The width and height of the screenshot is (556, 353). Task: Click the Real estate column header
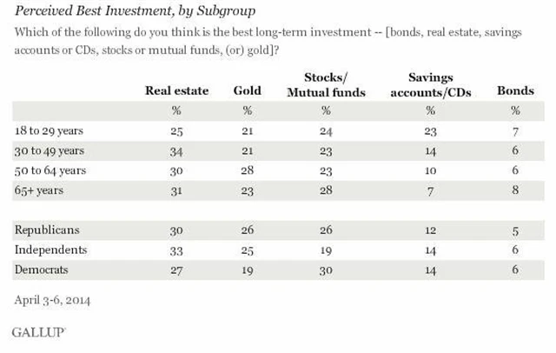[173, 90]
